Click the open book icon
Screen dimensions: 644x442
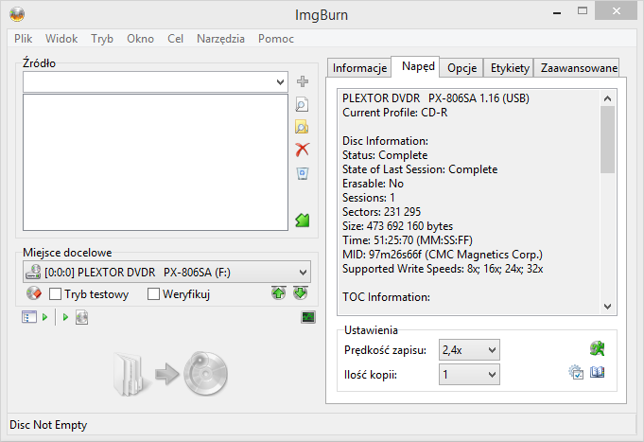[x=597, y=373]
